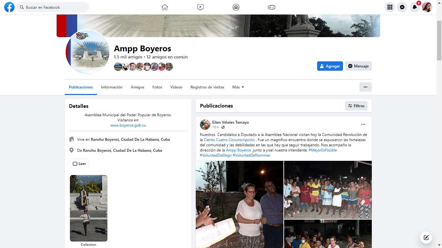Screen dimensions: 442x248
Task: Open notifications bell icon
Action: [x=415, y=7]
